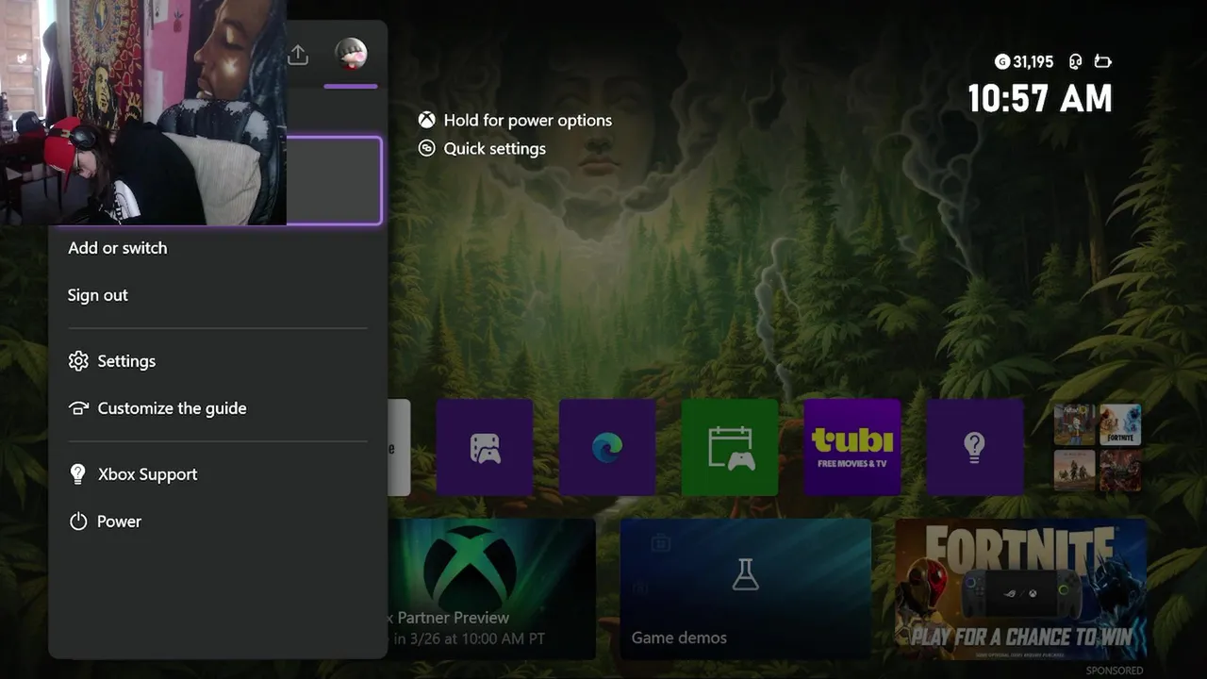The width and height of the screenshot is (1207, 679).
Task: Open the purple Tips lightbulb tile
Action: (x=975, y=447)
